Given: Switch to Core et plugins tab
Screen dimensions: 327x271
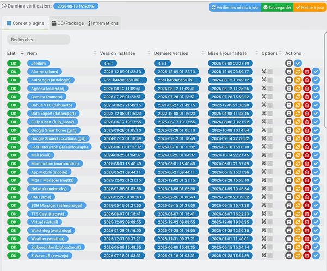Looking at the screenshot, I should (x=26, y=23).
